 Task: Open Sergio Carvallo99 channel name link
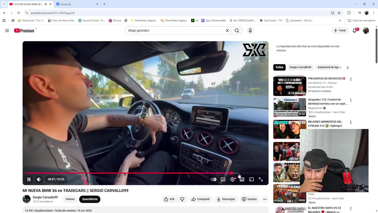[45, 197]
